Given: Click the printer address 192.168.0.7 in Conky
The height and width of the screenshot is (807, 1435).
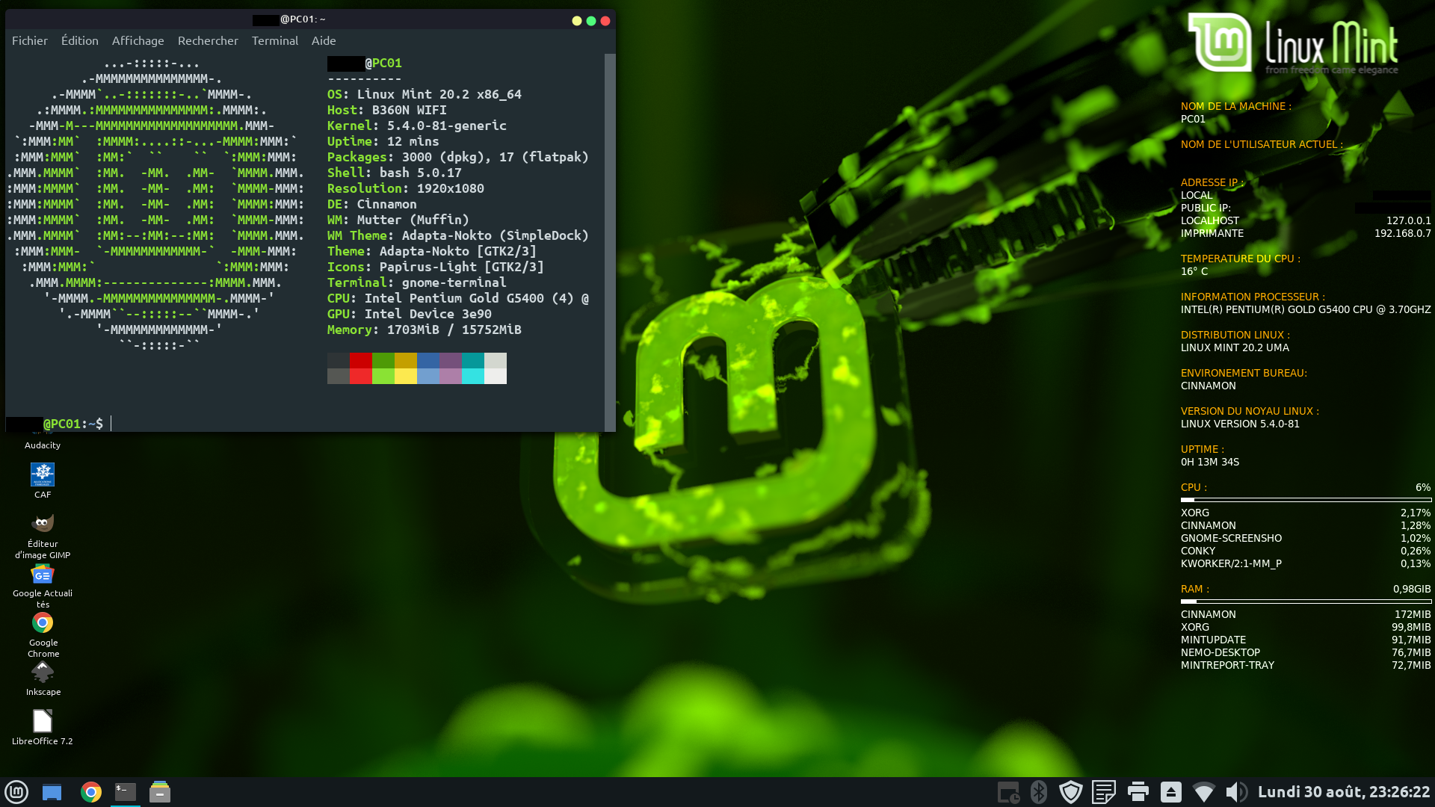Looking at the screenshot, I should [x=1403, y=233].
